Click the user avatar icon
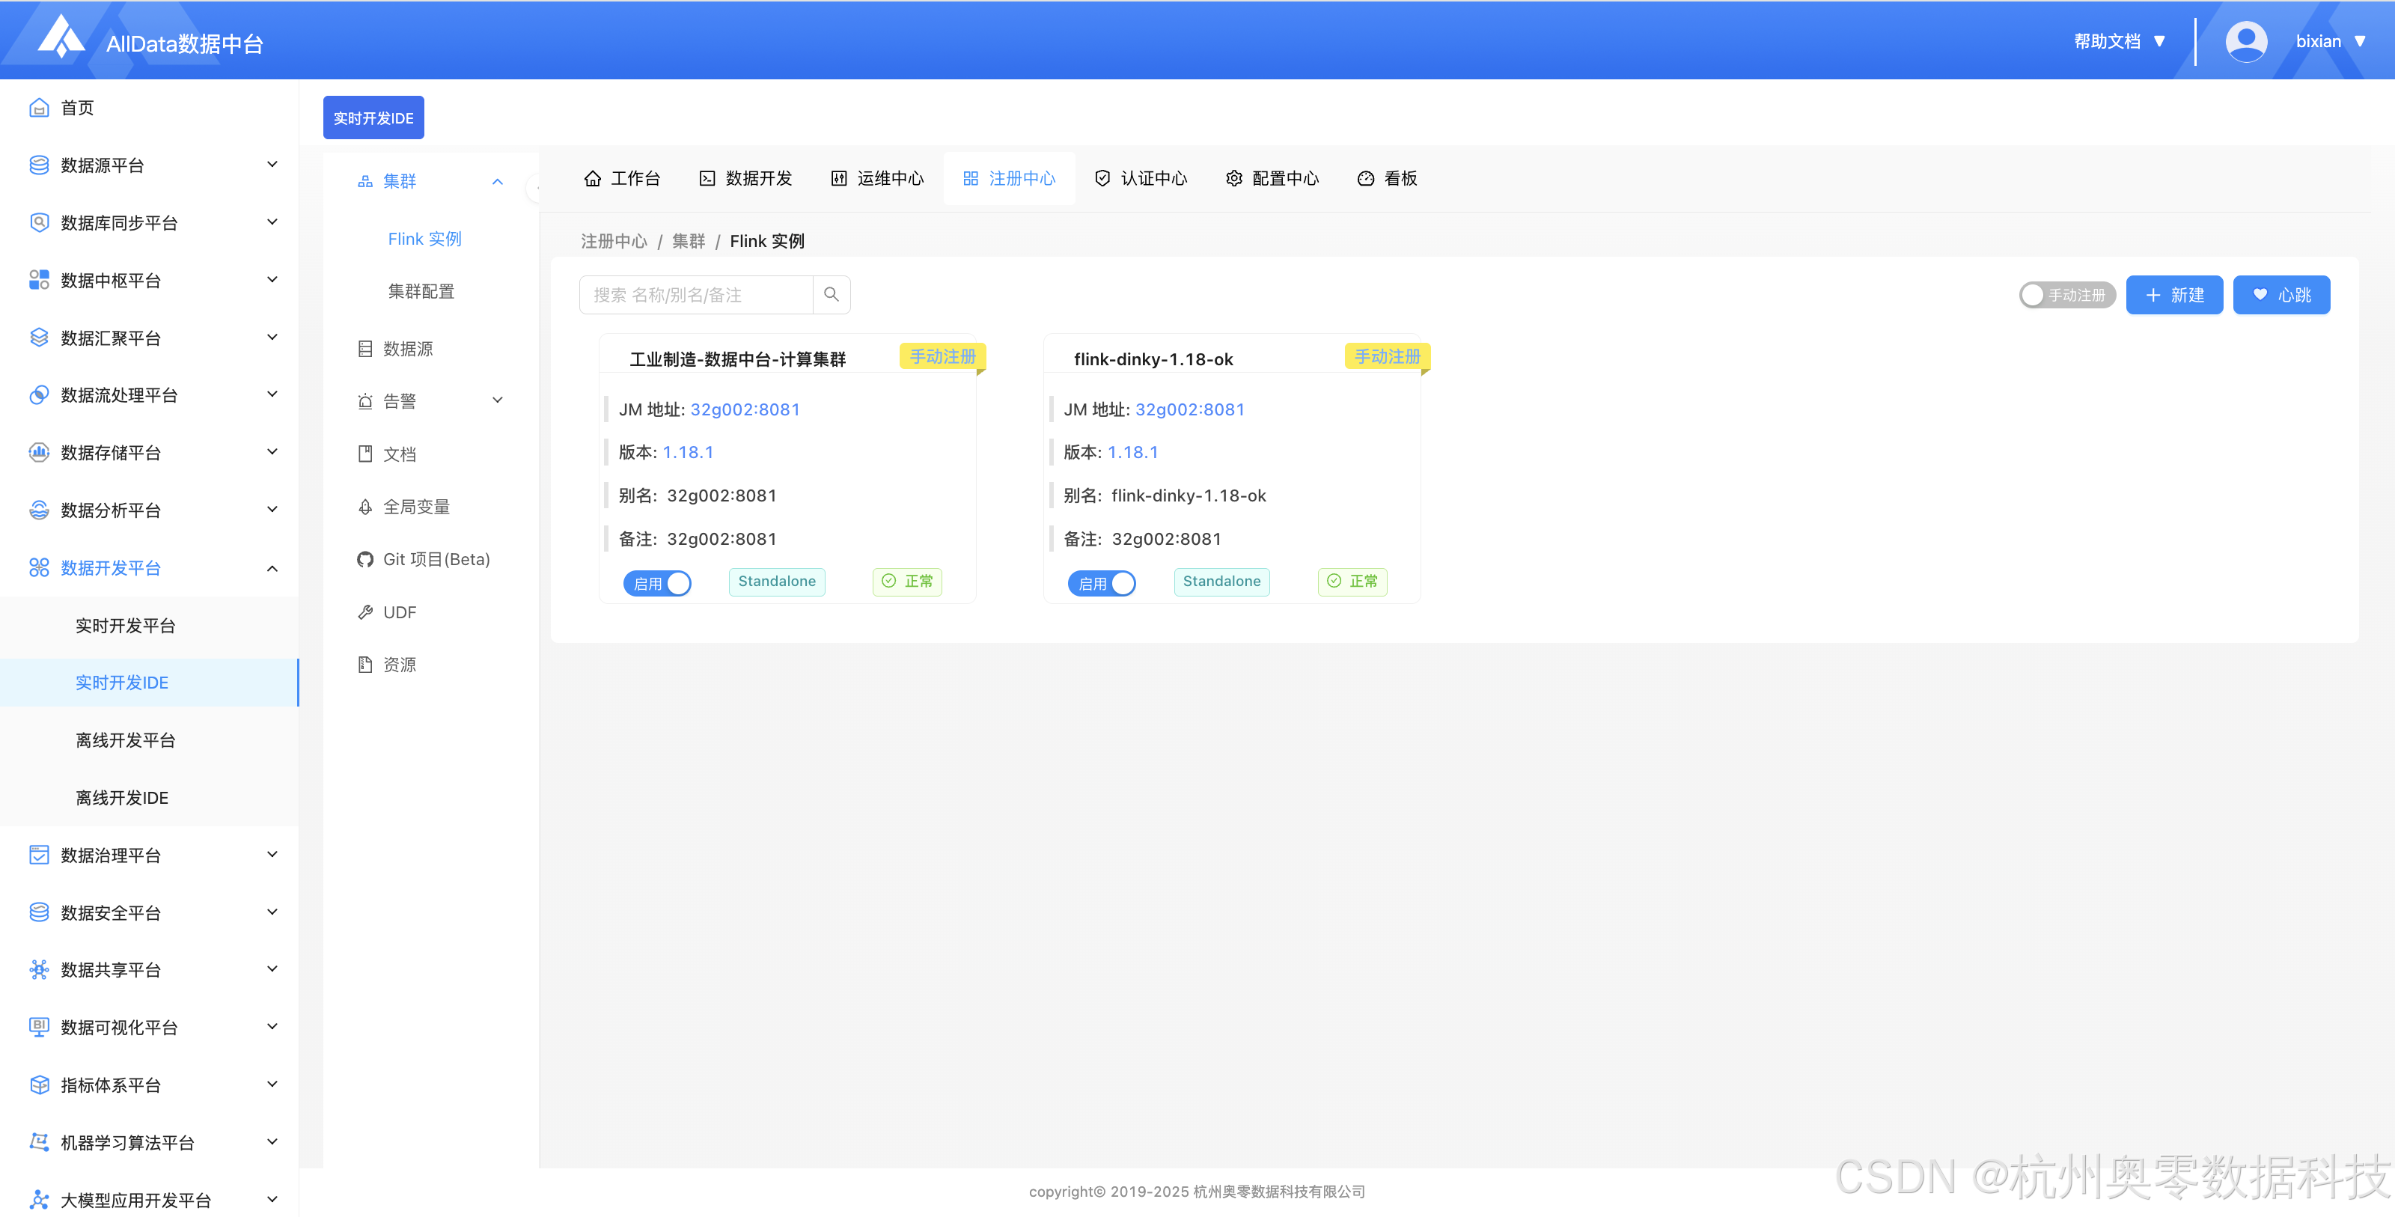 (x=2245, y=42)
